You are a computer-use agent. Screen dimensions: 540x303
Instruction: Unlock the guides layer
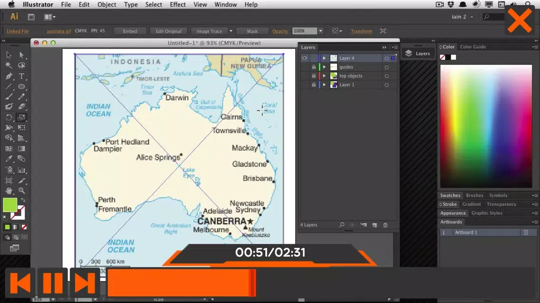[314, 67]
